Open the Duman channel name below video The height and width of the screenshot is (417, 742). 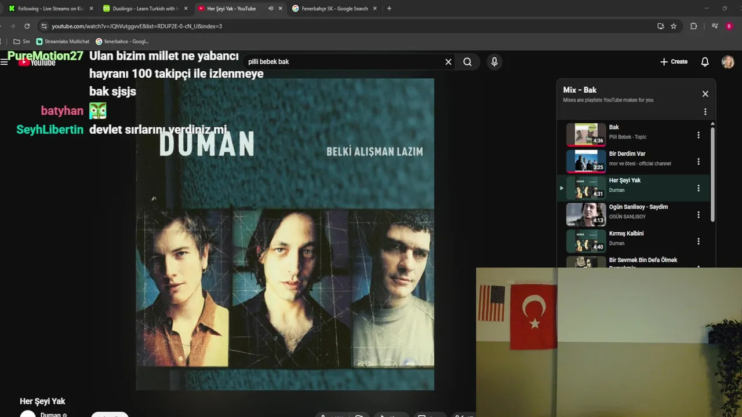click(x=50, y=415)
